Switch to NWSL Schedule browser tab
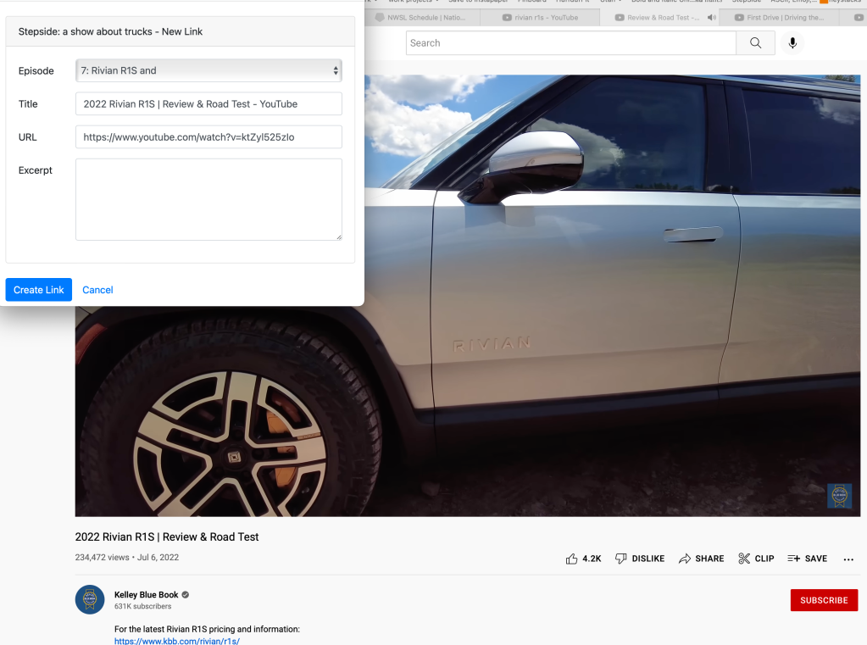This screenshot has width=867, height=645. point(421,18)
